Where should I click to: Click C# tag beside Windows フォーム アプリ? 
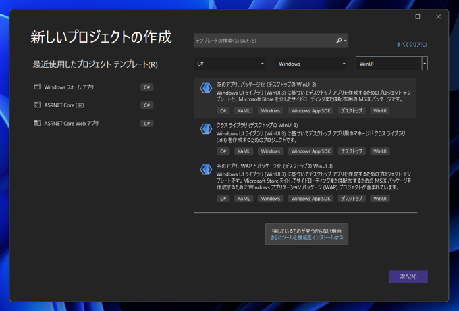147,87
